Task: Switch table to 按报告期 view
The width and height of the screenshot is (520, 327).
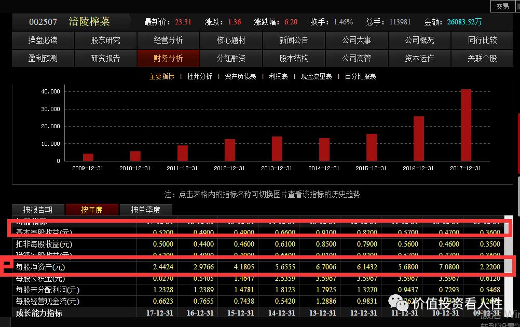Action: (38, 210)
